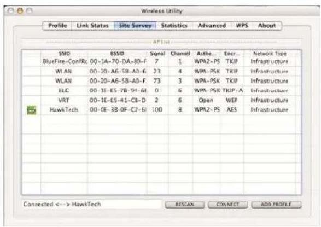Image resolution: width=321 pixels, height=227 pixels.
Task: Click the Connected <--> HawkTech status text
Action: (x=62, y=204)
